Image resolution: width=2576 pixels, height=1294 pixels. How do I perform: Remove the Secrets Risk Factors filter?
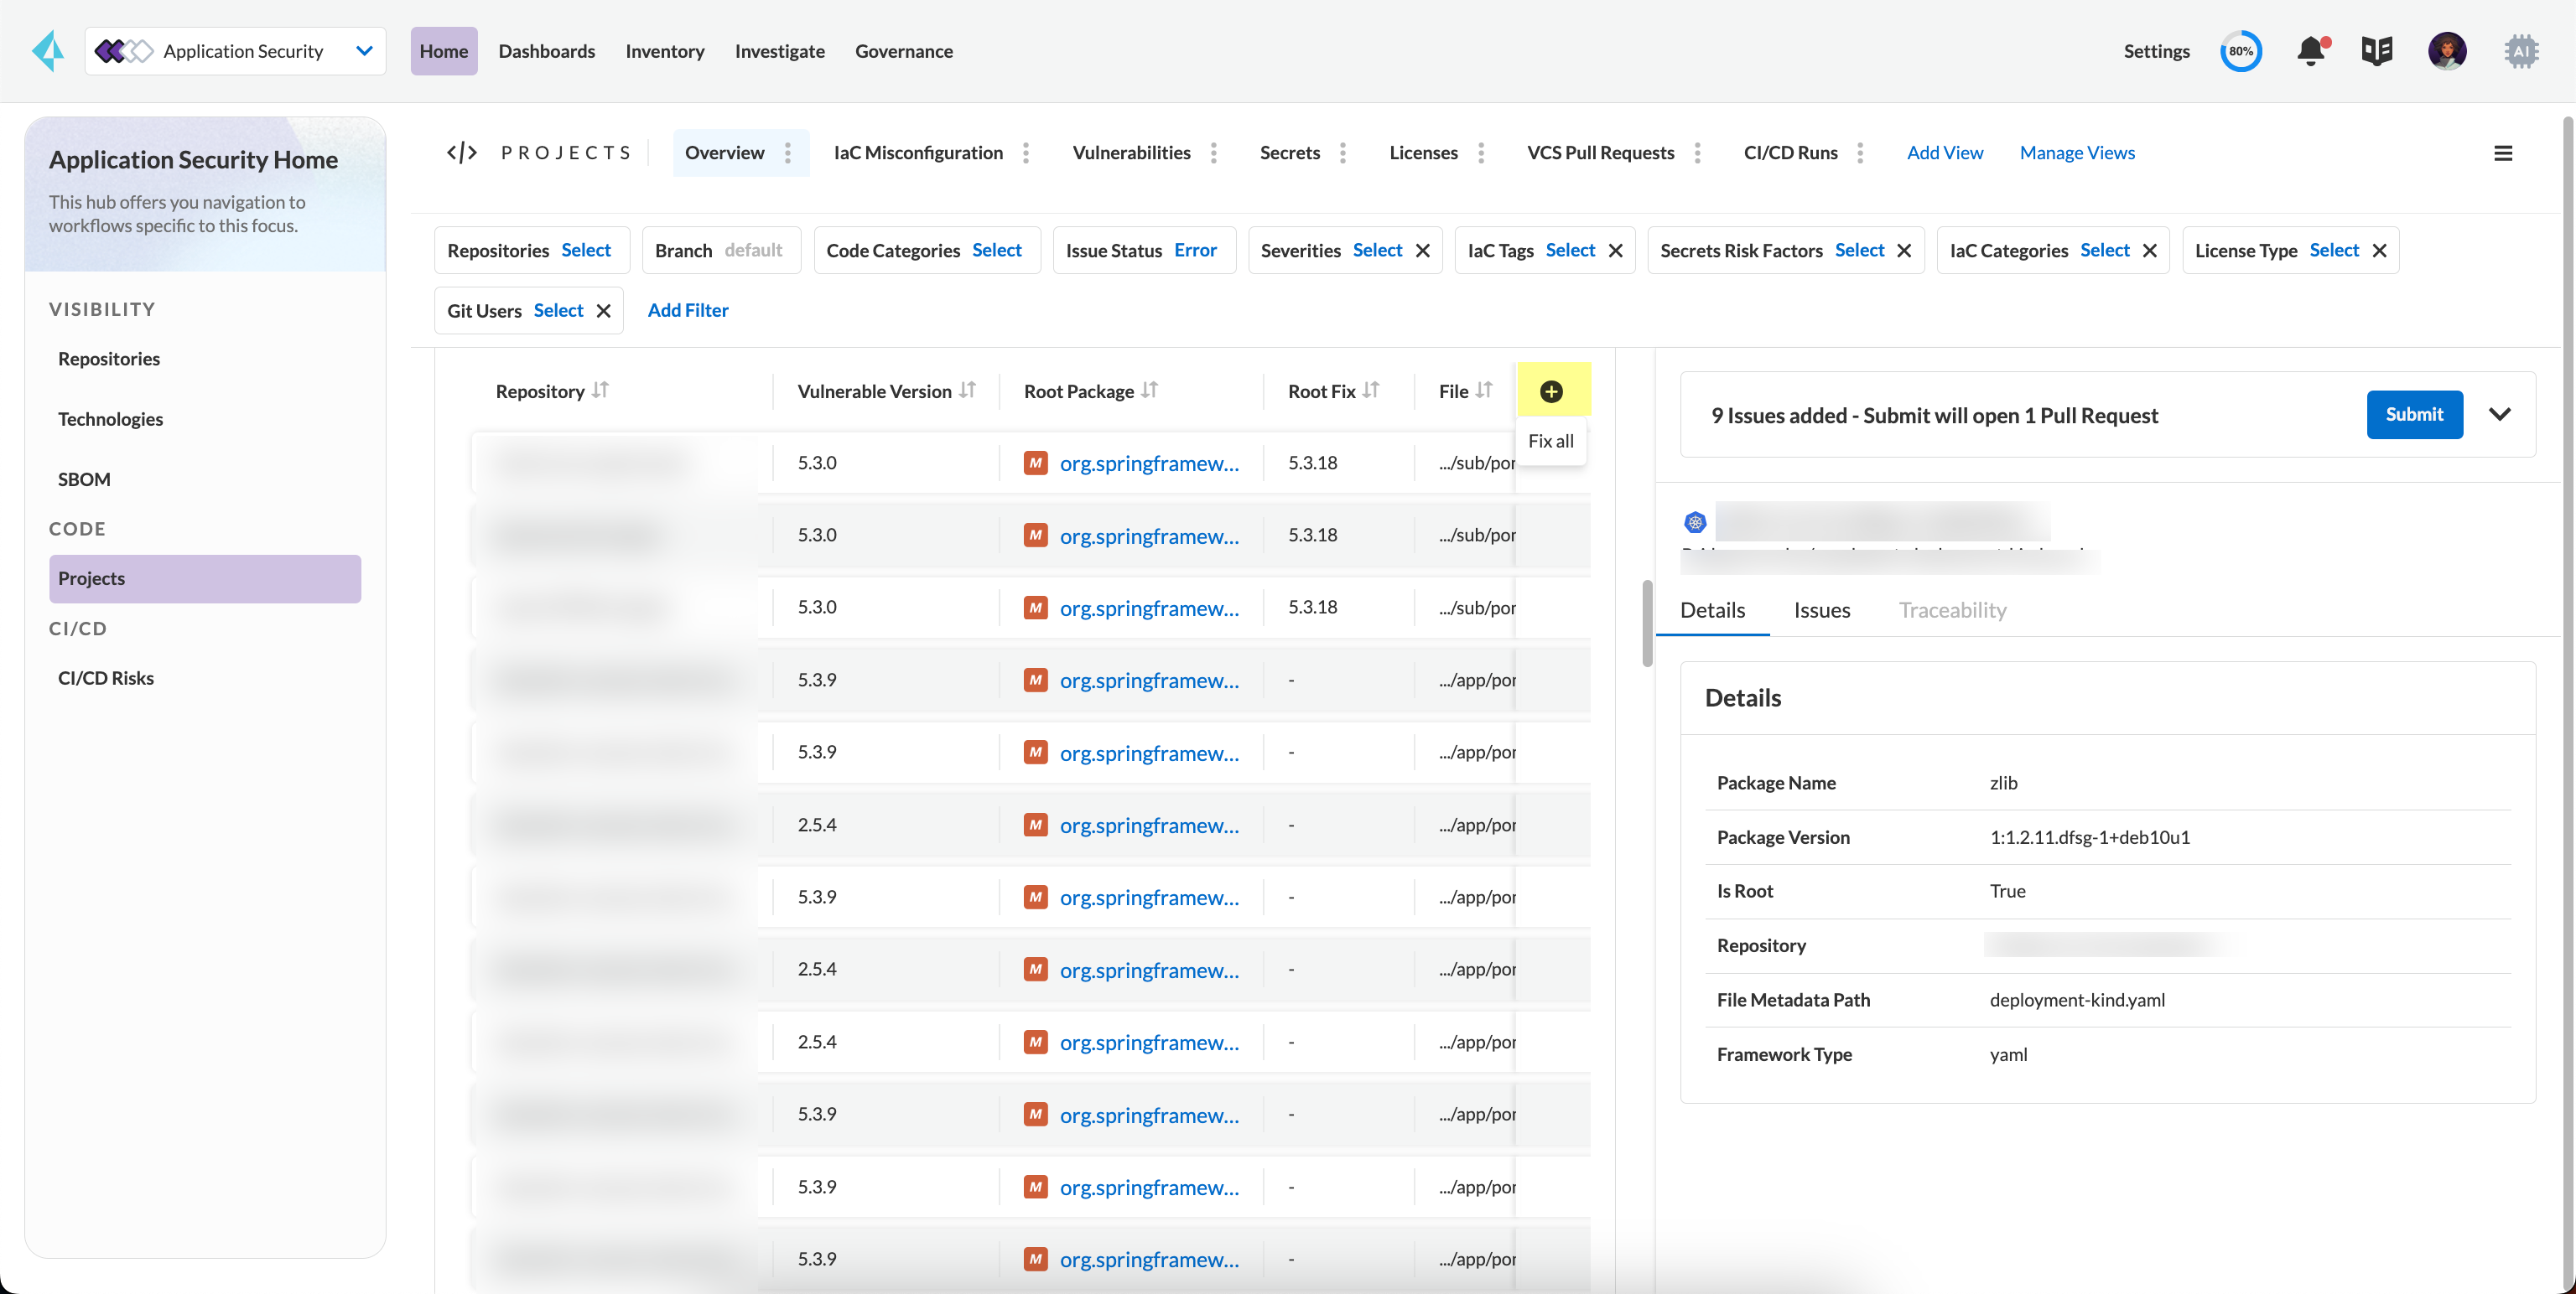[1904, 251]
